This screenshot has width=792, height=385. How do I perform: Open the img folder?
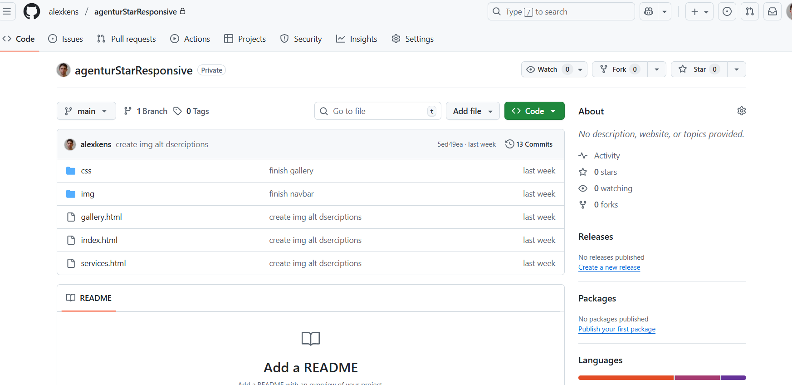click(88, 194)
